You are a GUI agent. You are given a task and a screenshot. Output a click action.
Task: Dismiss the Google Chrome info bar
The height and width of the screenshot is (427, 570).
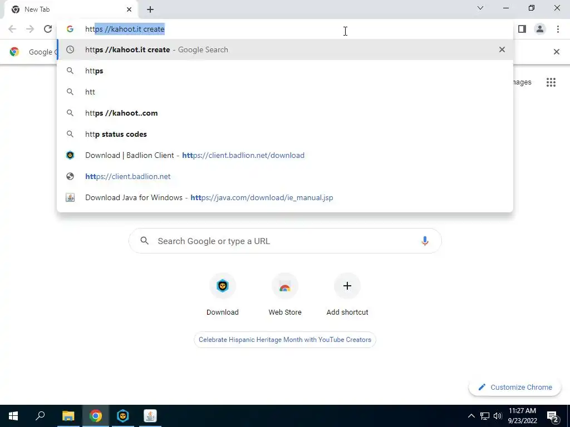point(556,52)
